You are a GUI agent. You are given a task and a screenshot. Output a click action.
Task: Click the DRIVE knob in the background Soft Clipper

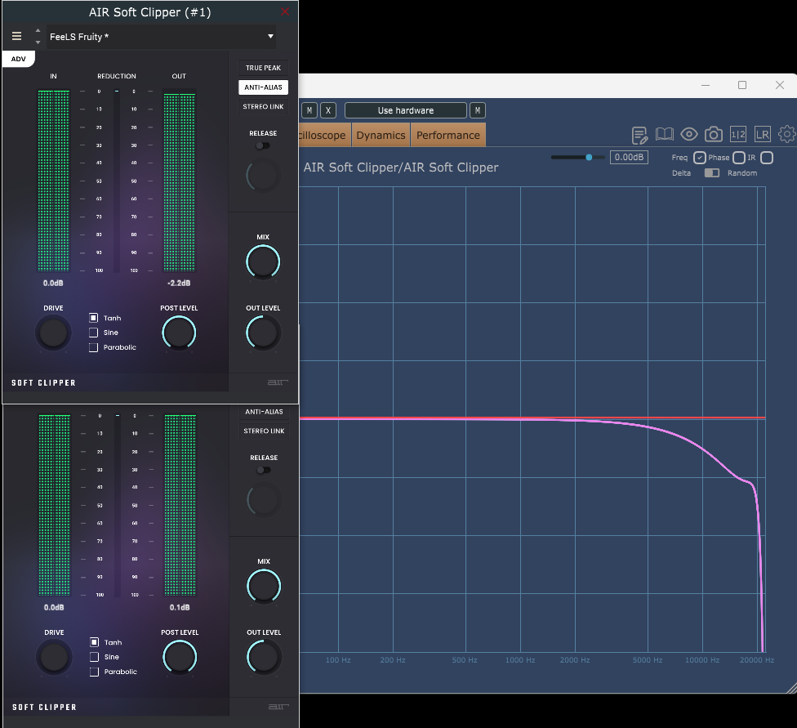pyautogui.click(x=55, y=657)
